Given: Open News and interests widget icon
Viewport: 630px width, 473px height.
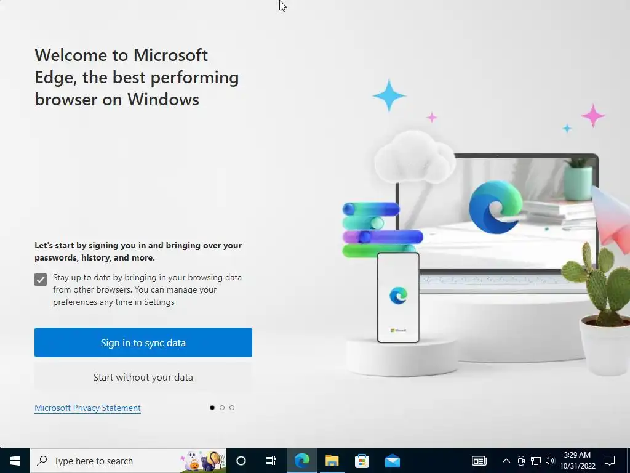Looking at the screenshot, I should point(479,461).
